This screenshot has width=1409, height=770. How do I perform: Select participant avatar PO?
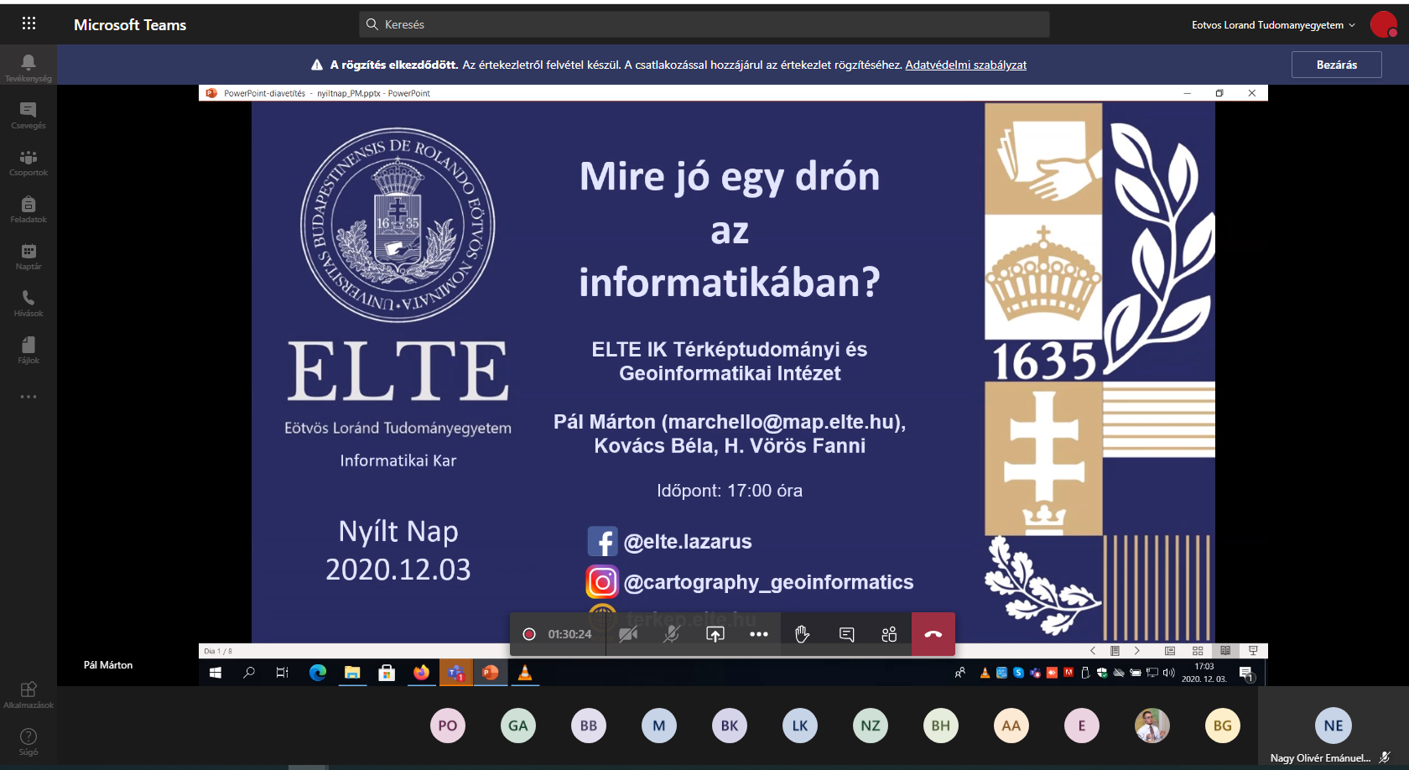448,726
